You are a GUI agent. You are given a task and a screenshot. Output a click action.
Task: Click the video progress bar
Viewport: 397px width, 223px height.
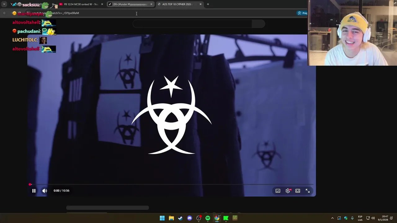(x=172, y=184)
